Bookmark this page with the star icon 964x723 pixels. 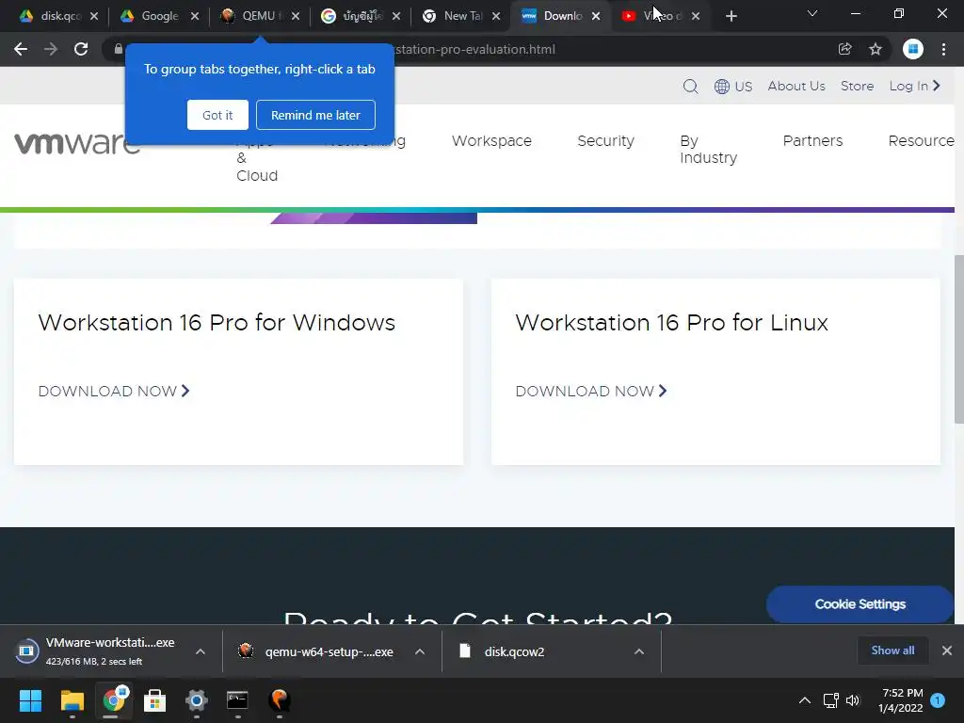(x=876, y=49)
